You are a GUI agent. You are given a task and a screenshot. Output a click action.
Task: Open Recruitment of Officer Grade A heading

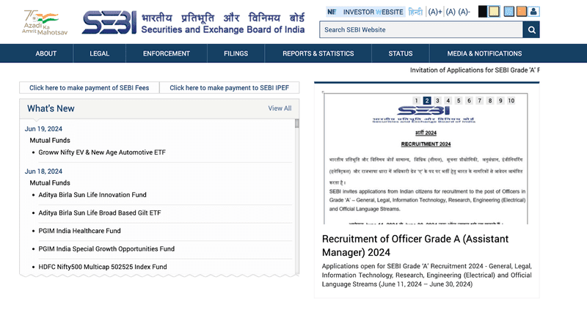(415, 246)
